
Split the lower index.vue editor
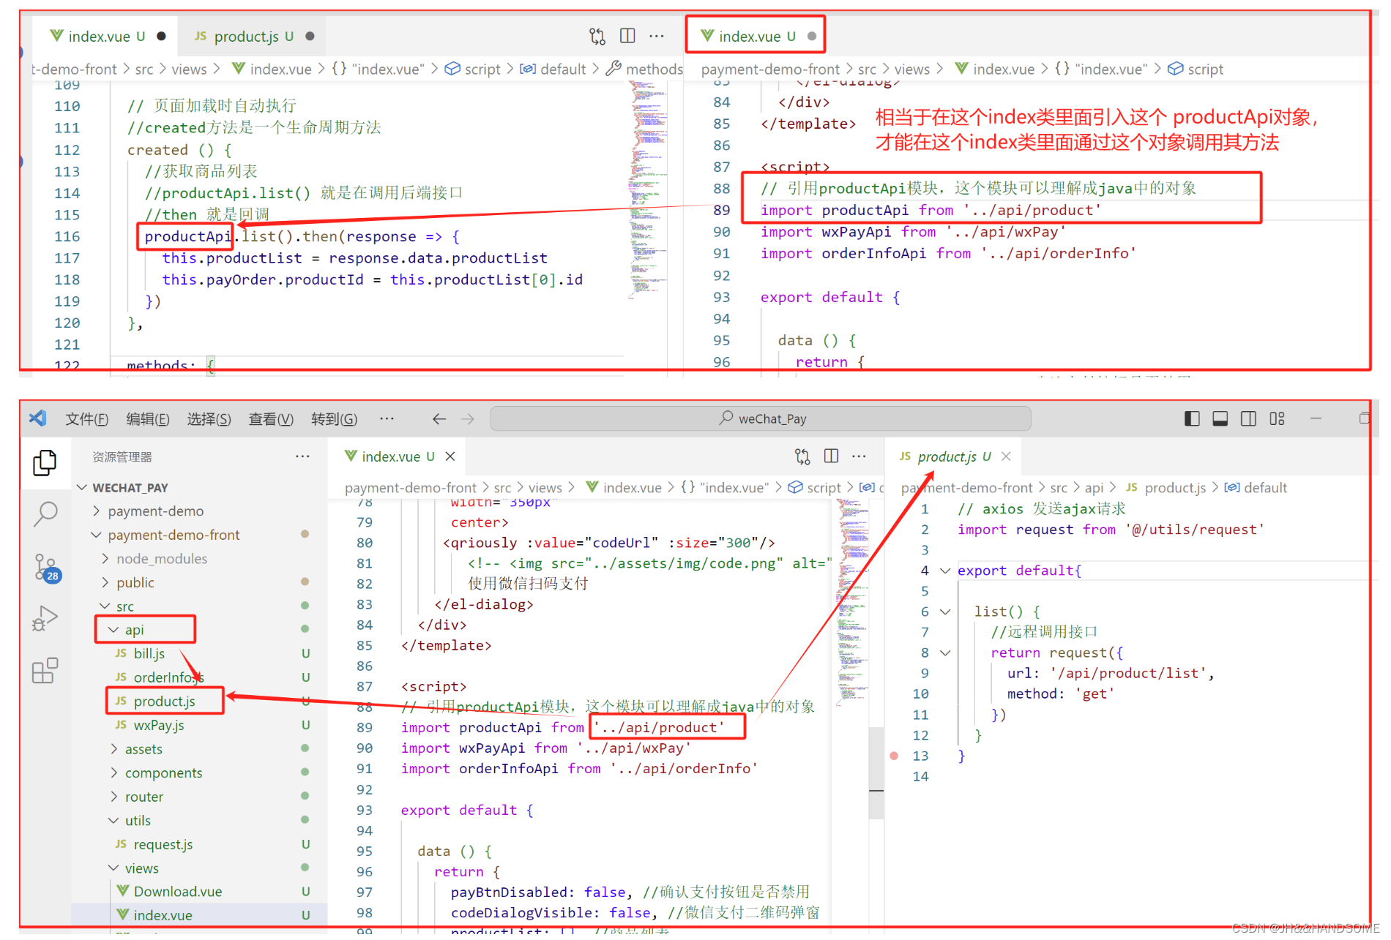pos(831,456)
